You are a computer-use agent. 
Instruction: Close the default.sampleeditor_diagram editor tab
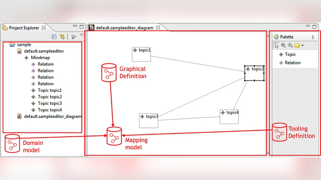[x=158, y=28]
